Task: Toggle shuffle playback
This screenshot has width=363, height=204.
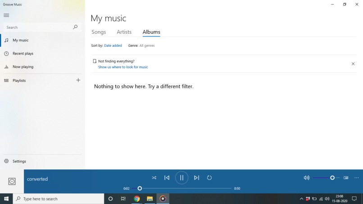Action: 154,178
